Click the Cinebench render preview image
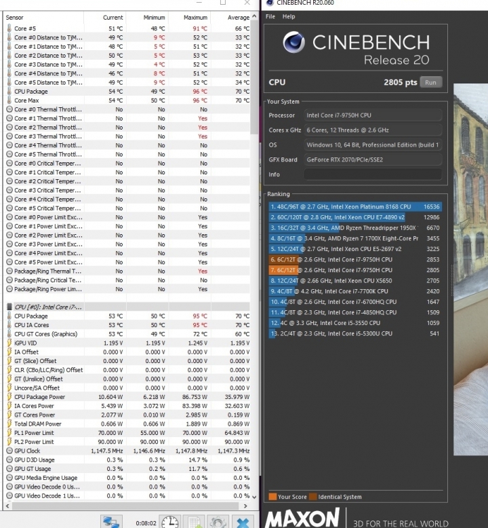 pos(470,269)
